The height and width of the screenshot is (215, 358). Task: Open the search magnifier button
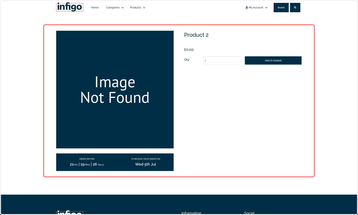pyautogui.click(x=295, y=7)
